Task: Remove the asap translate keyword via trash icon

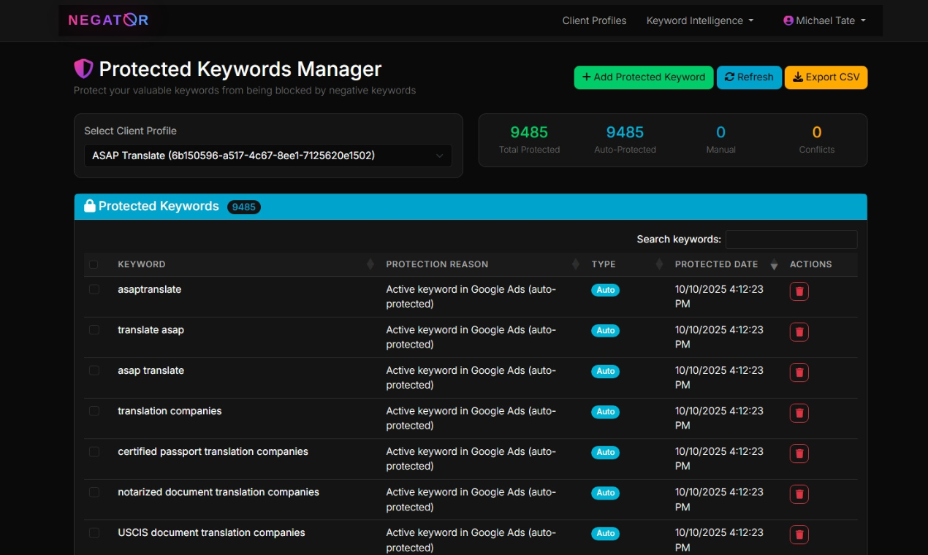Action: [x=799, y=372]
